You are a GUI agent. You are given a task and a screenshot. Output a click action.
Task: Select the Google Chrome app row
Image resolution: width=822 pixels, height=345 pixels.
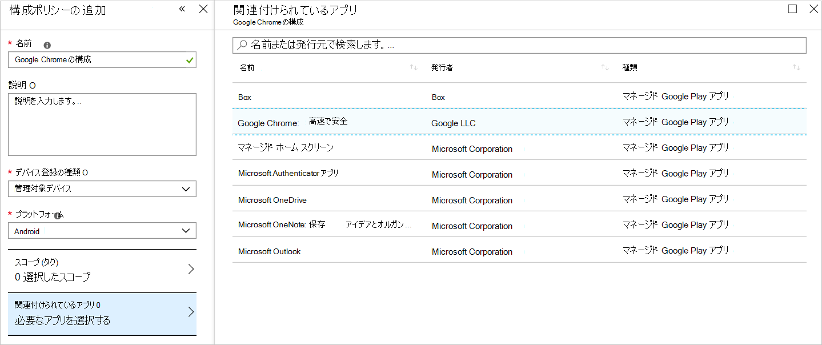coord(519,122)
